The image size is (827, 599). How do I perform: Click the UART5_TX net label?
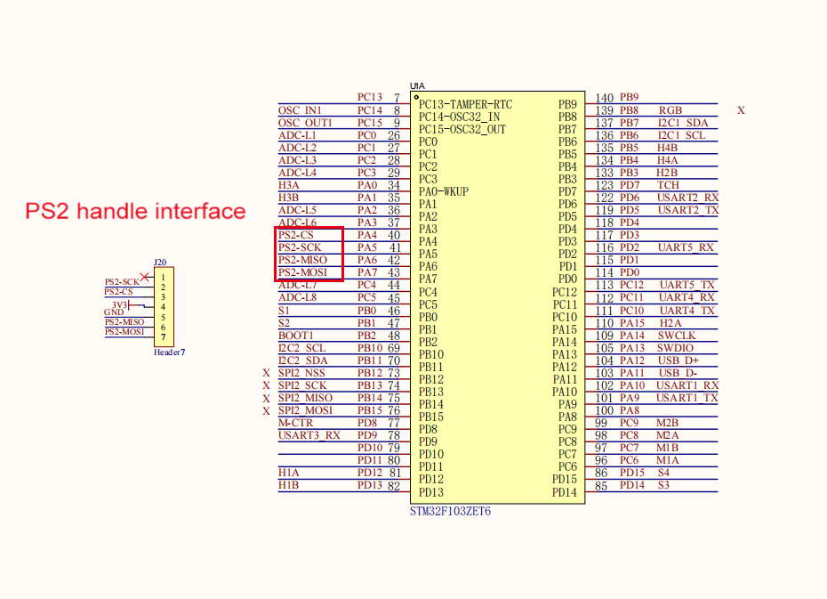687,285
